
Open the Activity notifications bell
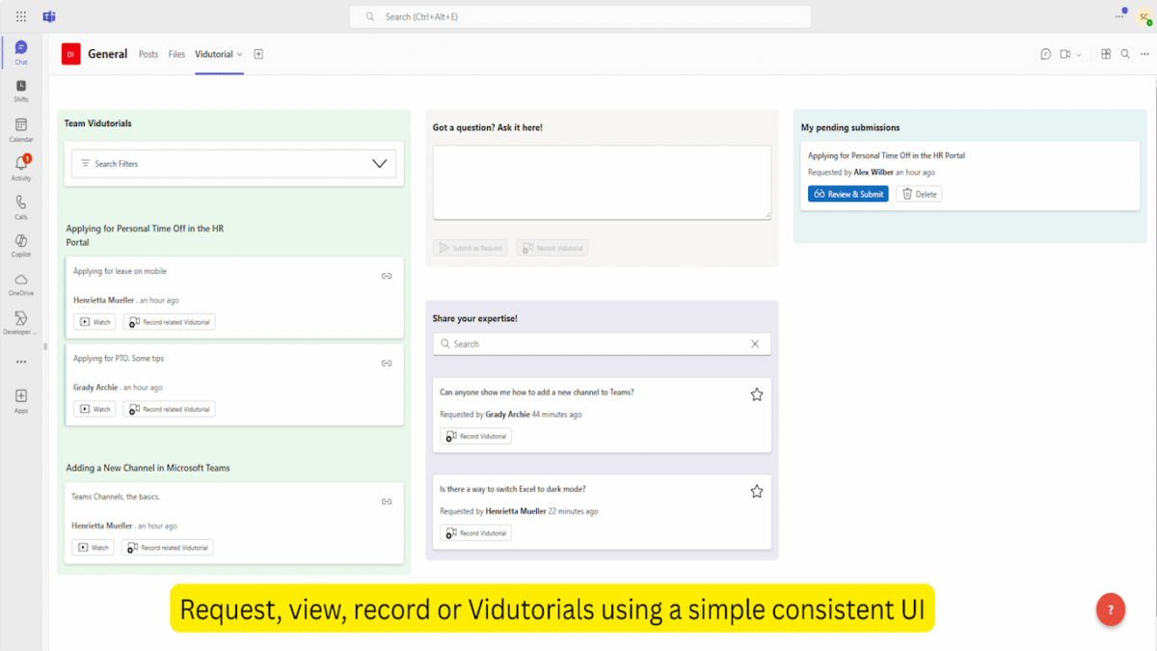click(21, 168)
